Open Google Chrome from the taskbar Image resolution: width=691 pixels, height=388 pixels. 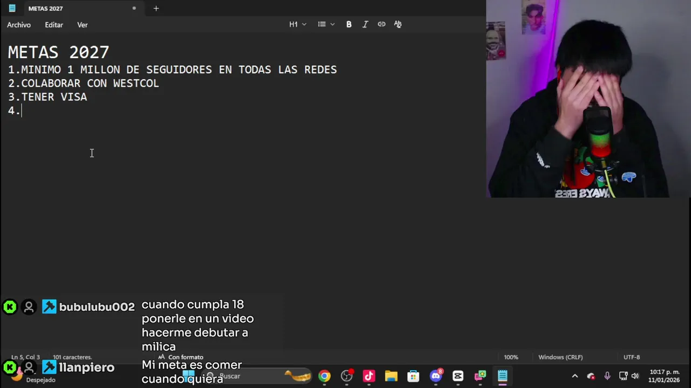[324, 376]
